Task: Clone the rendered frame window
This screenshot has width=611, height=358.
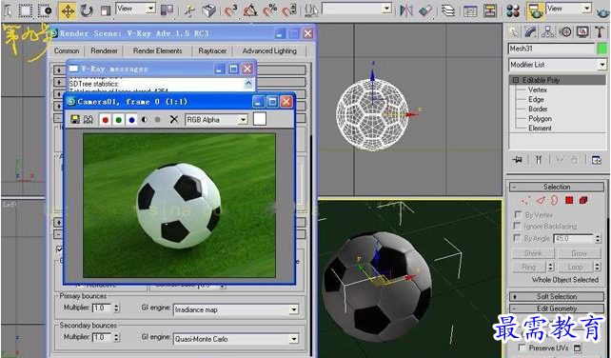Action: [89, 120]
